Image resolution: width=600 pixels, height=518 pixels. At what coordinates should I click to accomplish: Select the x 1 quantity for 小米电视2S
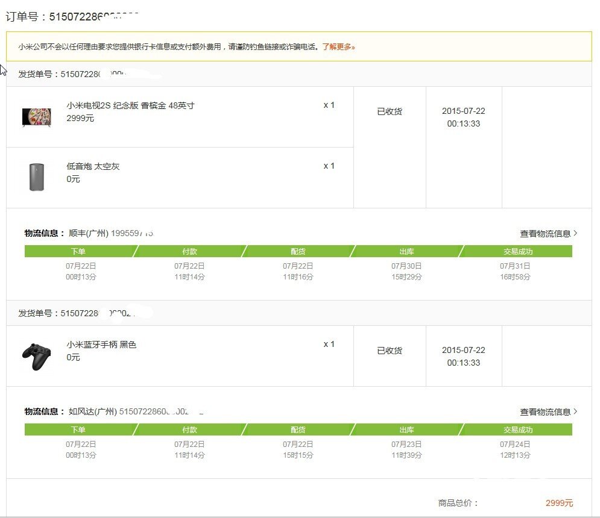pyautogui.click(x=329, y=105)
